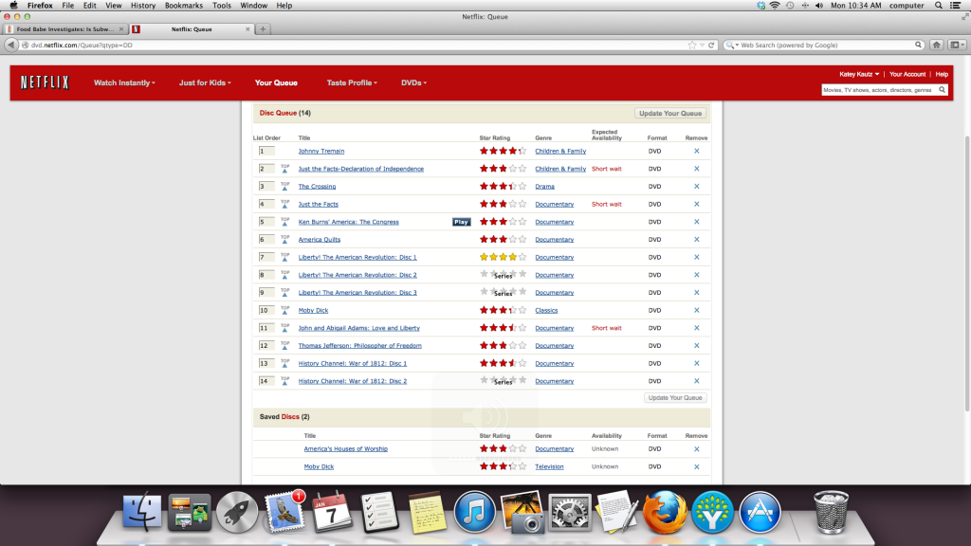Expand the Just for Kids menu
Image resolution: width=971 pixels, height=546 pixels.
pyautogui.click(x=205, y=83)
